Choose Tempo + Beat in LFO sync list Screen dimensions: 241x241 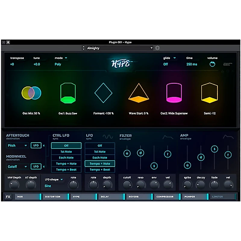click(x=100, y=170)
